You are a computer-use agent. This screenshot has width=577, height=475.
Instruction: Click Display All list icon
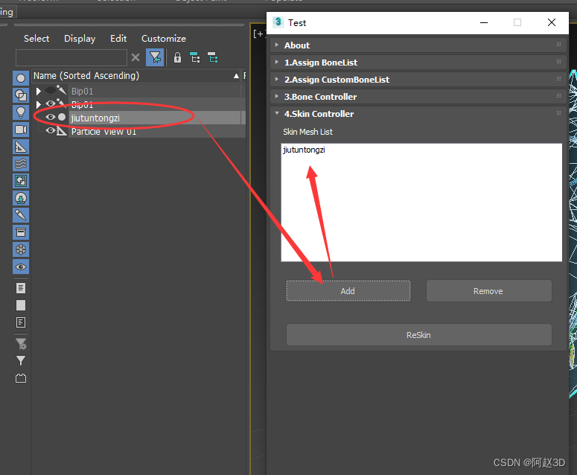(21, 288)
